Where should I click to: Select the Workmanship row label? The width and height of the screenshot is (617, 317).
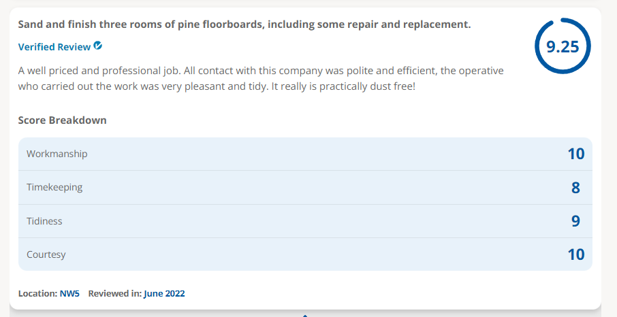click(x=57, y=154)
